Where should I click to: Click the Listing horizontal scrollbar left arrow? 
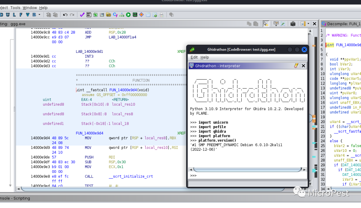click(x=19, y=189)
